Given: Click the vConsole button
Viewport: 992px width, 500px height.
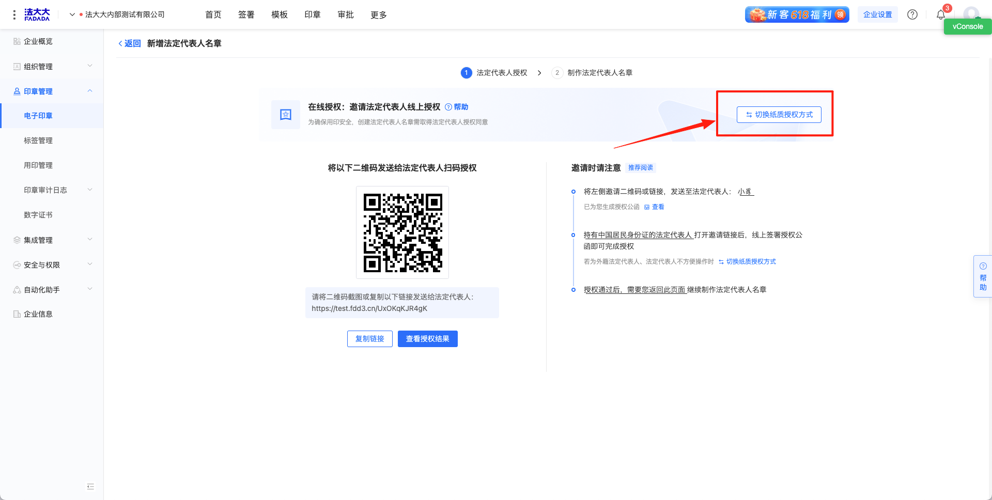Looking at the screenshot, I should click(968, 26).
